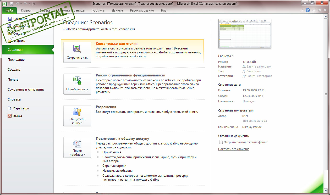Screen dimensions: 330x195
Task: Click the 'Невидимые объекты' list item
Action: (x=117, y=170)
